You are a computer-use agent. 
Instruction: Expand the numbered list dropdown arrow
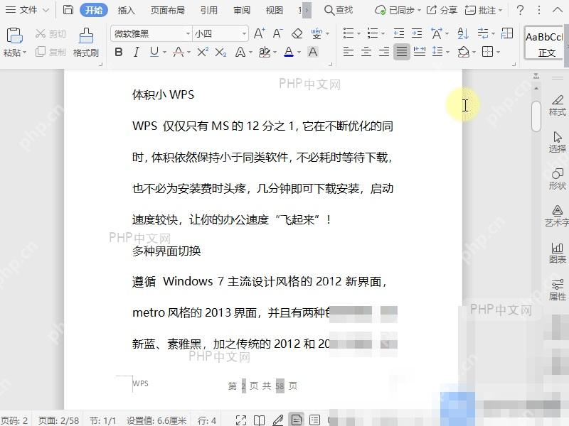coord(383,34)
